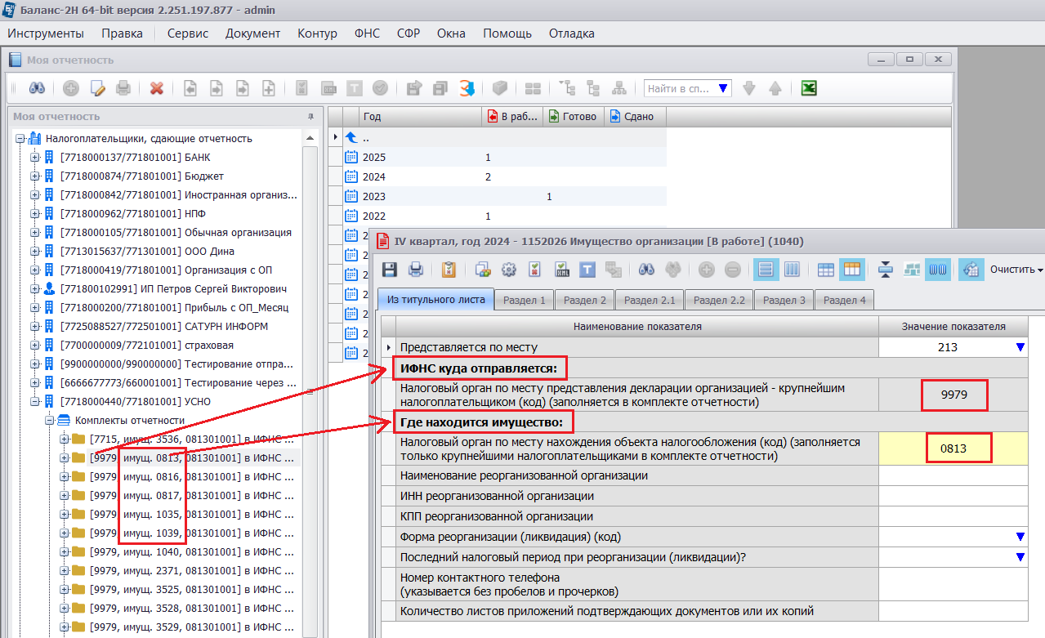Click the copy pages icon in report toolbar
Image resolution: width=1045 pixels, height=638 pixels.
pos(483,269)
